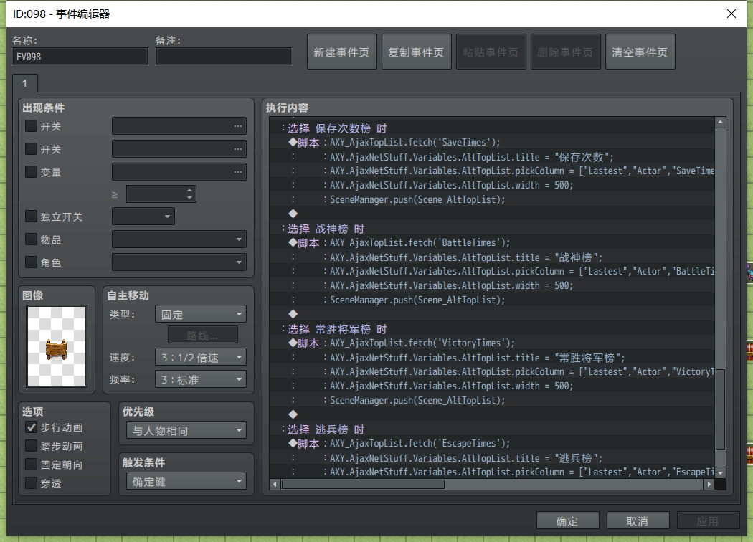Screen dimensions: 753x542
Task: Select the fetch('EscapeTimes') script line
Action: (x=492, y=444)
